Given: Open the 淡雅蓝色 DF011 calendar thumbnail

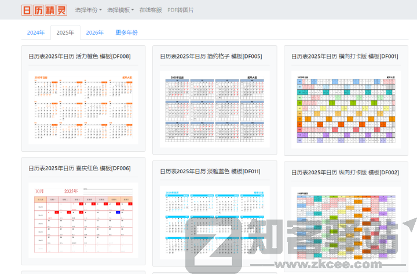Looking at the screenshot, I should coord(214,223).
